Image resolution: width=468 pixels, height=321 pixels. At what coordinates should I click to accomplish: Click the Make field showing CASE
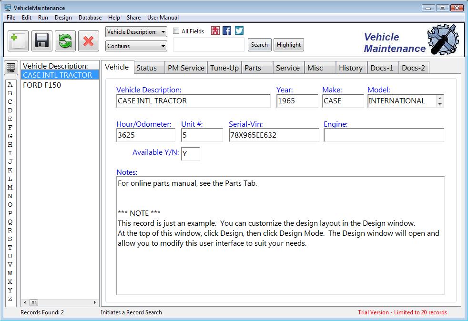click(343, 101)
